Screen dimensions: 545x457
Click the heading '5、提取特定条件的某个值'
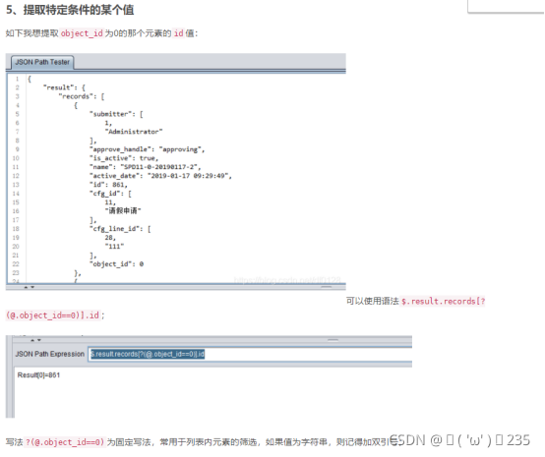(x=70, y=10)
